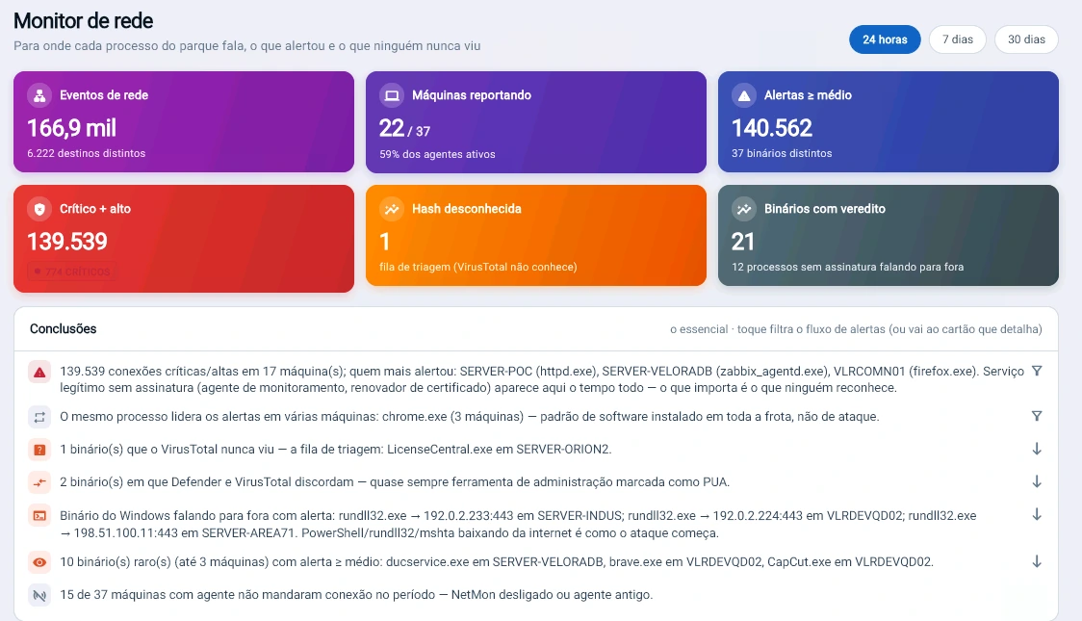Click the '37 binários distintos' subtitle

[782, 153]
